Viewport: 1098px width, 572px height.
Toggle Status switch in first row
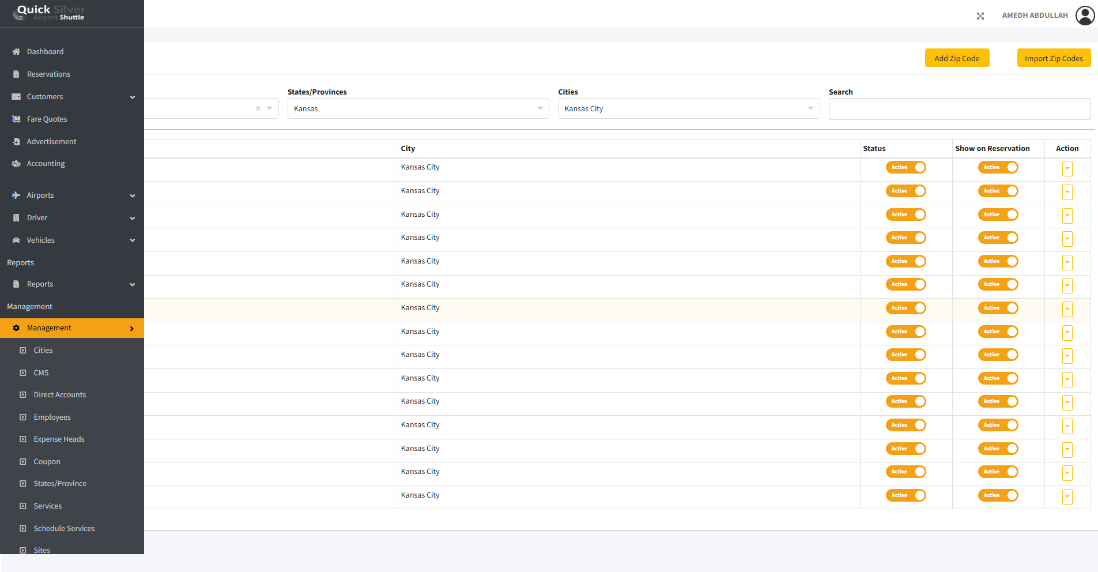point(905,168)
